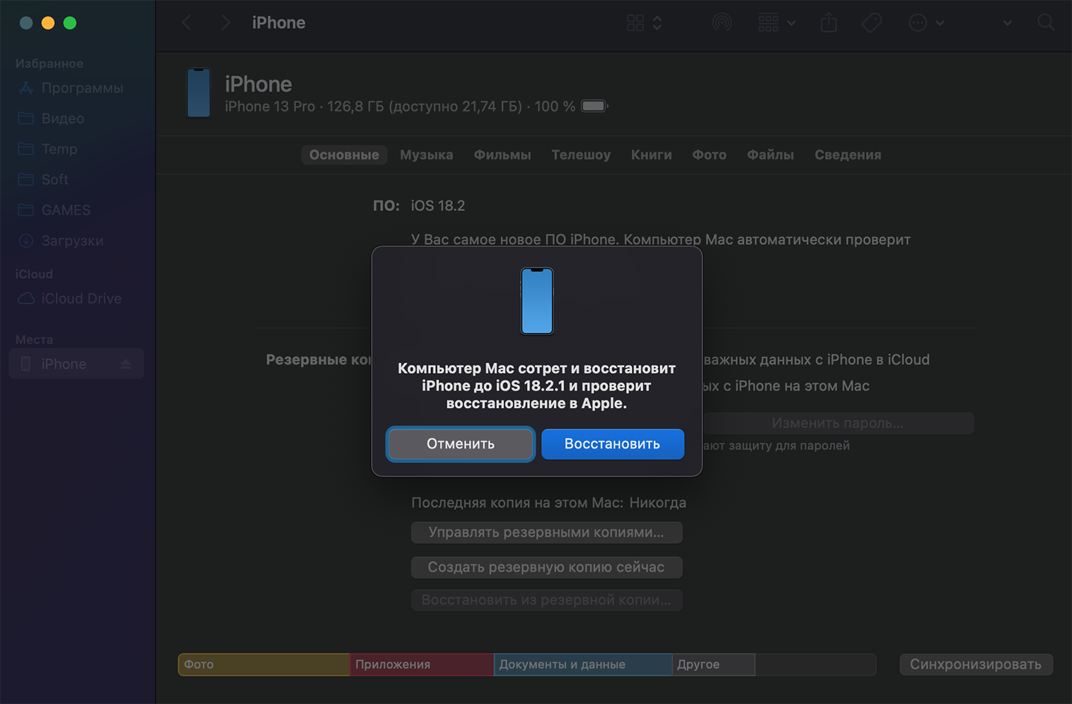Image resolution: width=1072 pixels, height=704 pixels.
Task: Click the iPhone device icon in header
Action: point(199,93)
